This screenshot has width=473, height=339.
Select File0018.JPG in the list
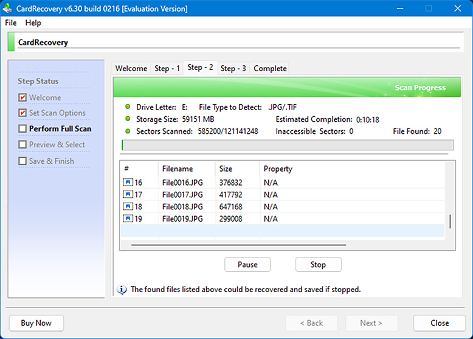coord(182,207)
